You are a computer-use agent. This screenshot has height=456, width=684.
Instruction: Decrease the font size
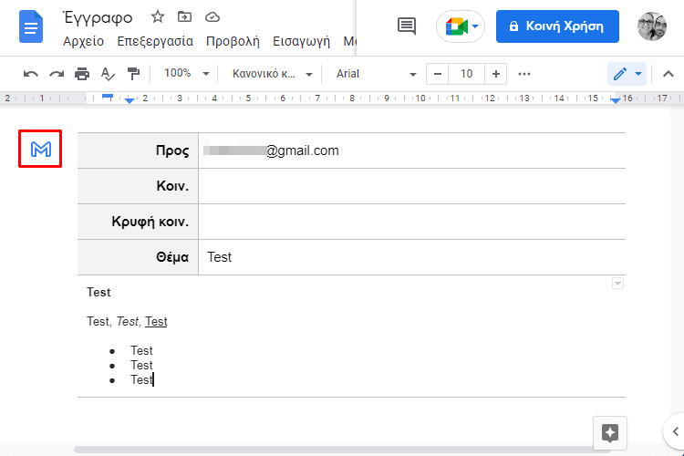click(x=438, y=74)
